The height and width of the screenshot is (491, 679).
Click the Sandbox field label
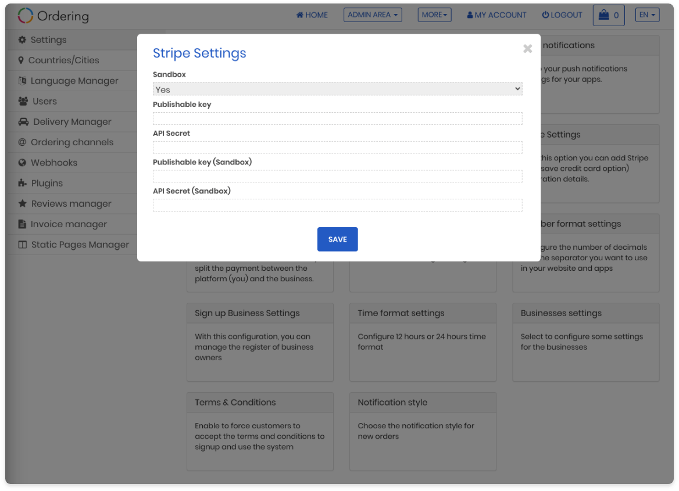pos(169,74)
